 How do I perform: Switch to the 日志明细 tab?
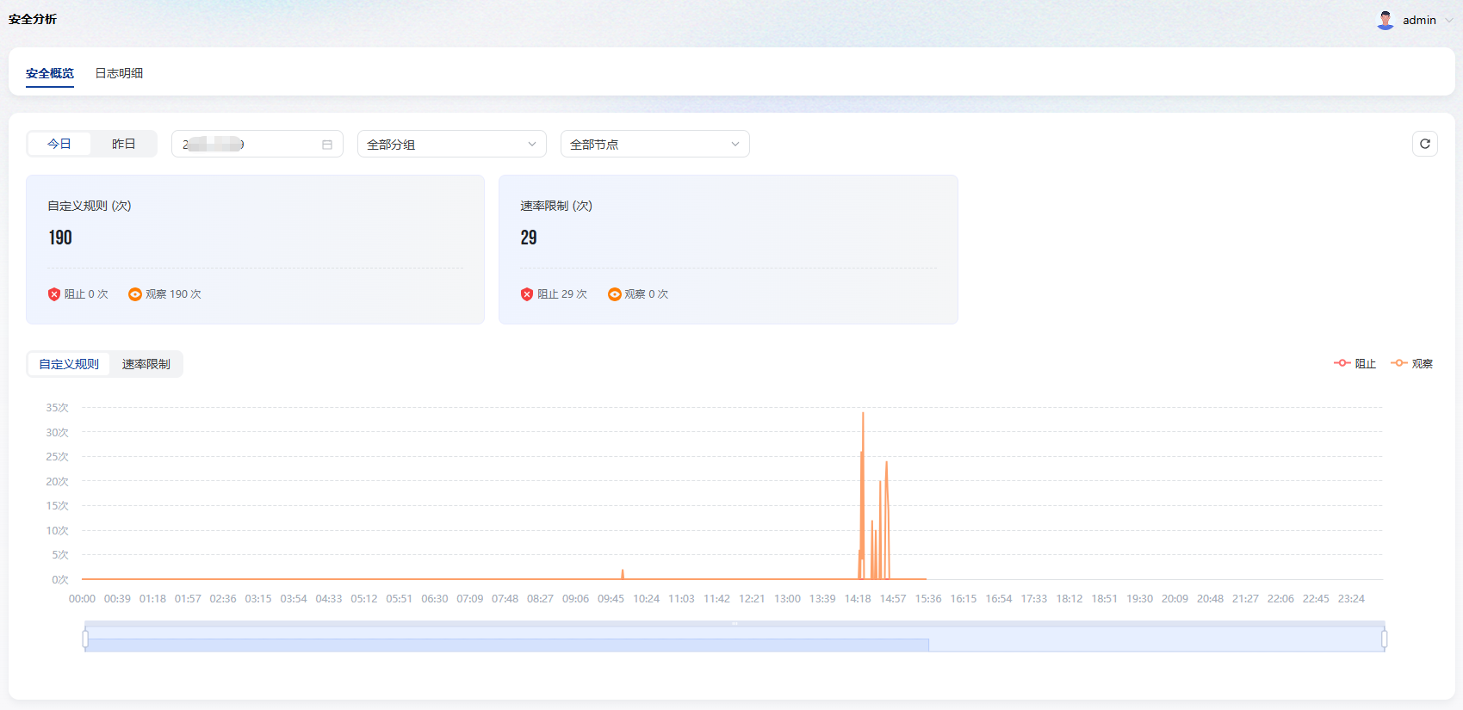click(x=119, y=73)
